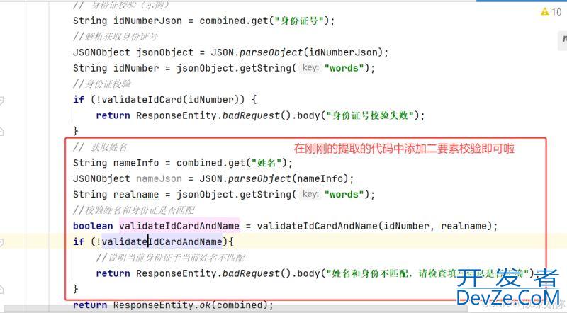Click the comment "//解析获取身份证号"
The height and width of the screenshot is (313, 567).
pyautogui.click(x=115, y=37)
